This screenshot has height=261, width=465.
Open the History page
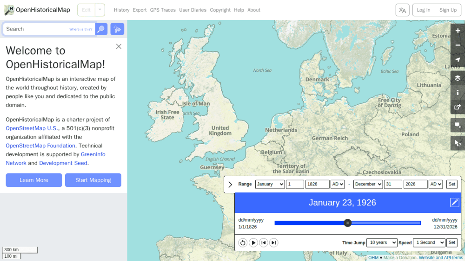click(121, 10)
